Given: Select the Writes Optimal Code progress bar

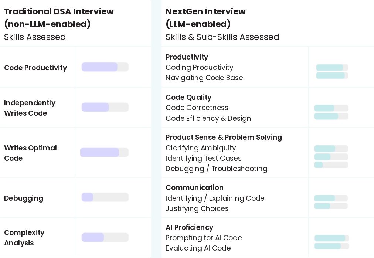Looking at the screenshot, I should (105, 152).
